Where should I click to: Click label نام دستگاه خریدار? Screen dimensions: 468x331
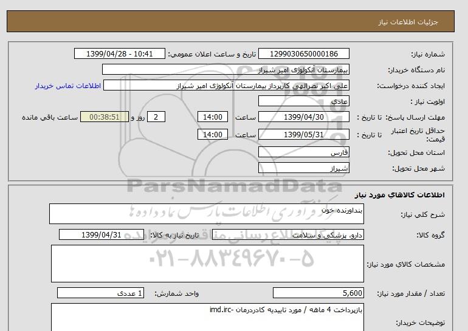(x=416, y=70)
